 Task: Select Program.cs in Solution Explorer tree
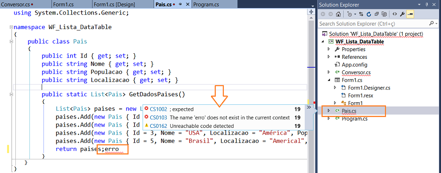(x=354, y=118)
